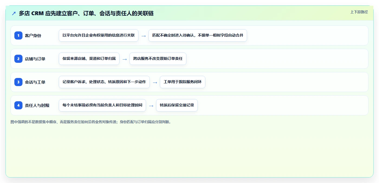This screenshot has width=379, height=183.
Task: Click the arrow in the 店铺与订单 row
Action: tap(125, 59)
